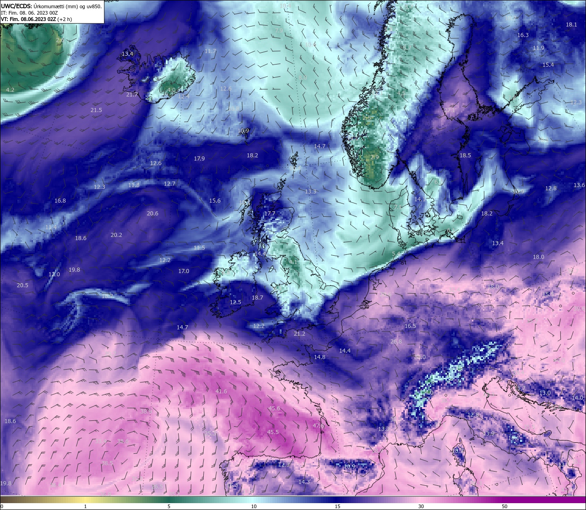
Task: Click the IT: Fim. 08. 06. 2023 00Z line
Action: click(29, 13)
